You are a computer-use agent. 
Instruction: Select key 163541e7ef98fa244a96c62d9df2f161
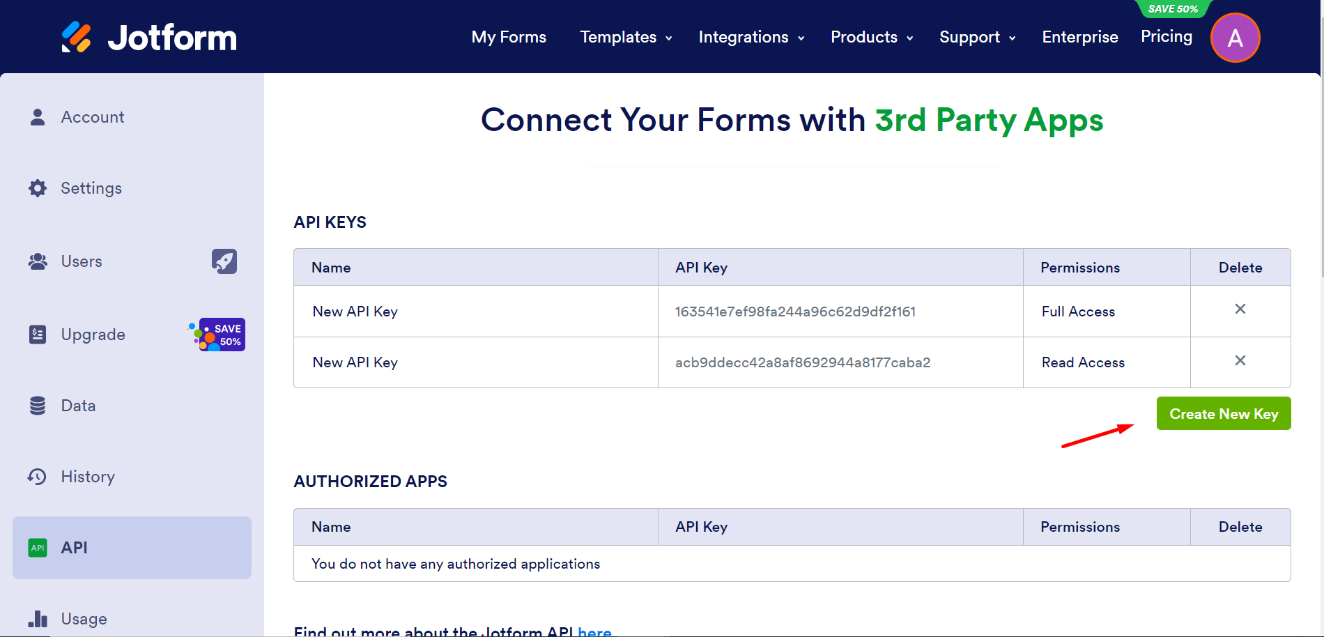795,312
